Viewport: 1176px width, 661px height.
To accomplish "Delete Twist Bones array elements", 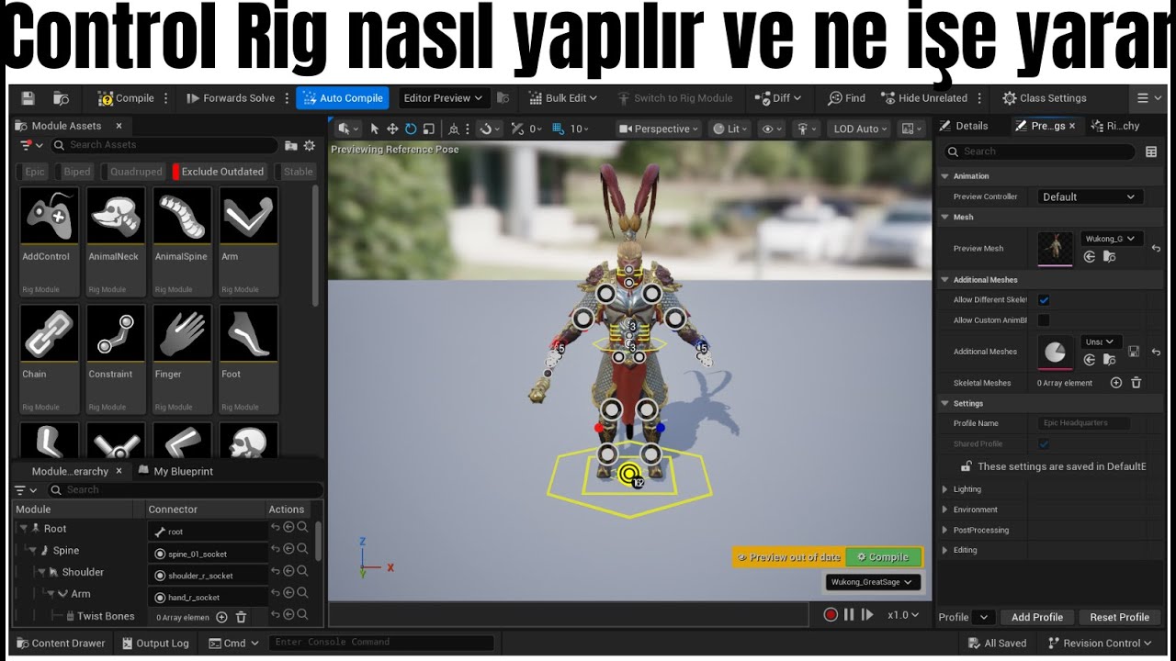I will pyautogui.click(x=241, y=617).
